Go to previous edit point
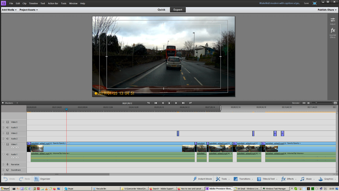 tap(149, 103)
